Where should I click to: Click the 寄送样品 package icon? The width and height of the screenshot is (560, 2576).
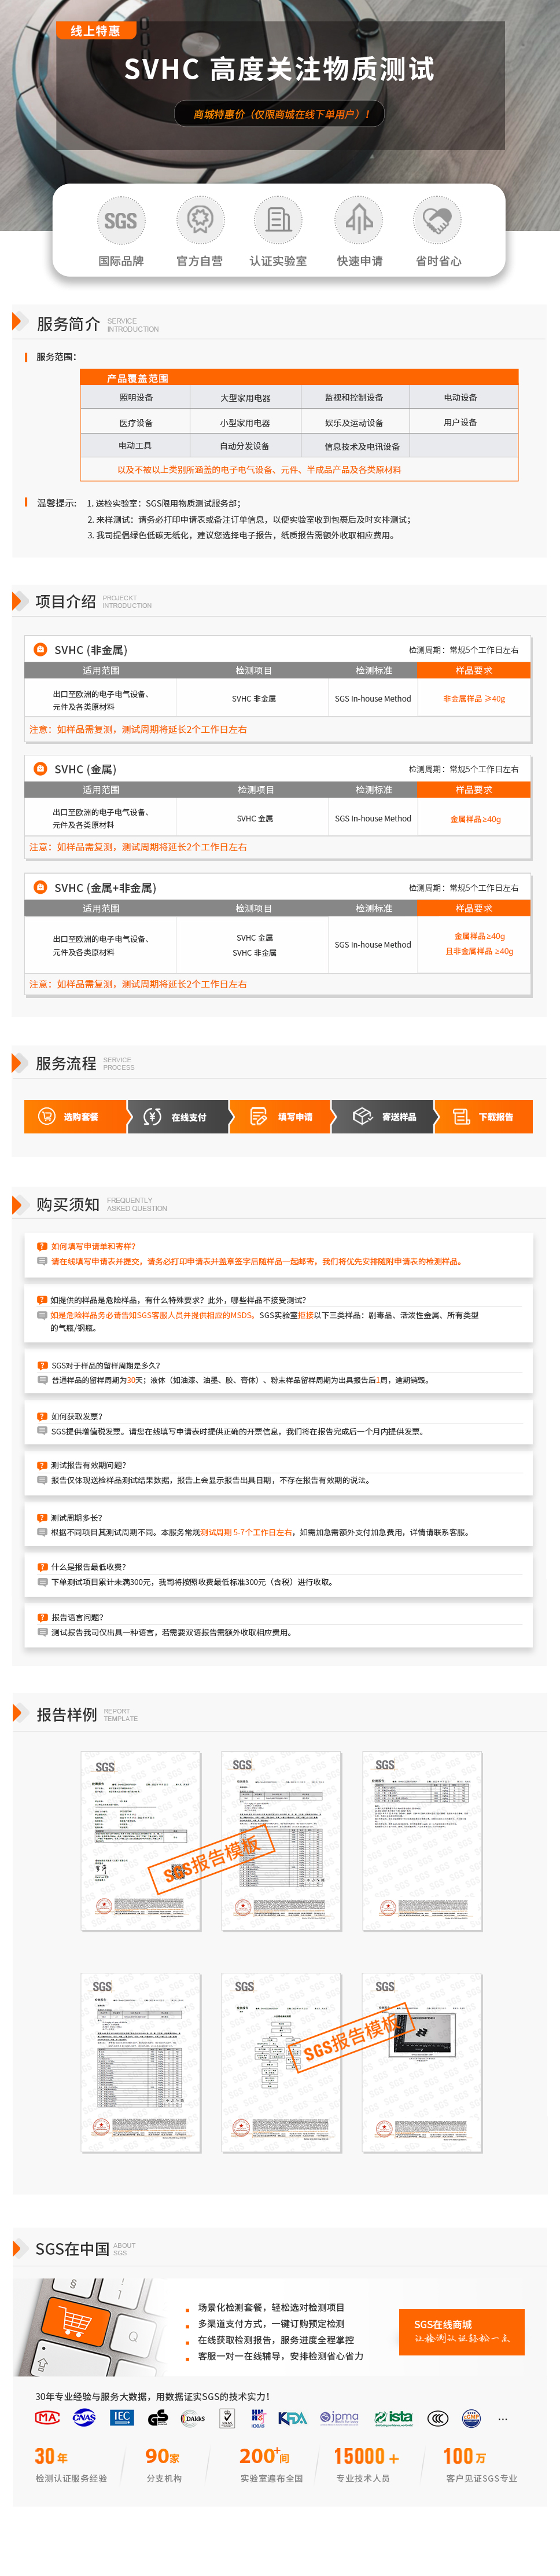click(x=363, y=1116)
